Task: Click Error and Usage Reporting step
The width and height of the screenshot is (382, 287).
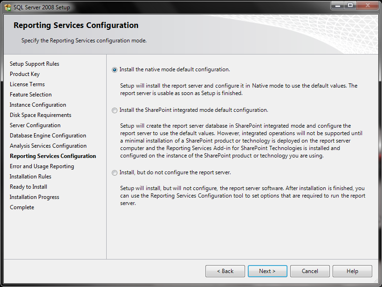Action: (42, 166)
